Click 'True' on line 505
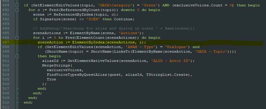The height and width of the screenshot is (109, 266). (51, 79)
